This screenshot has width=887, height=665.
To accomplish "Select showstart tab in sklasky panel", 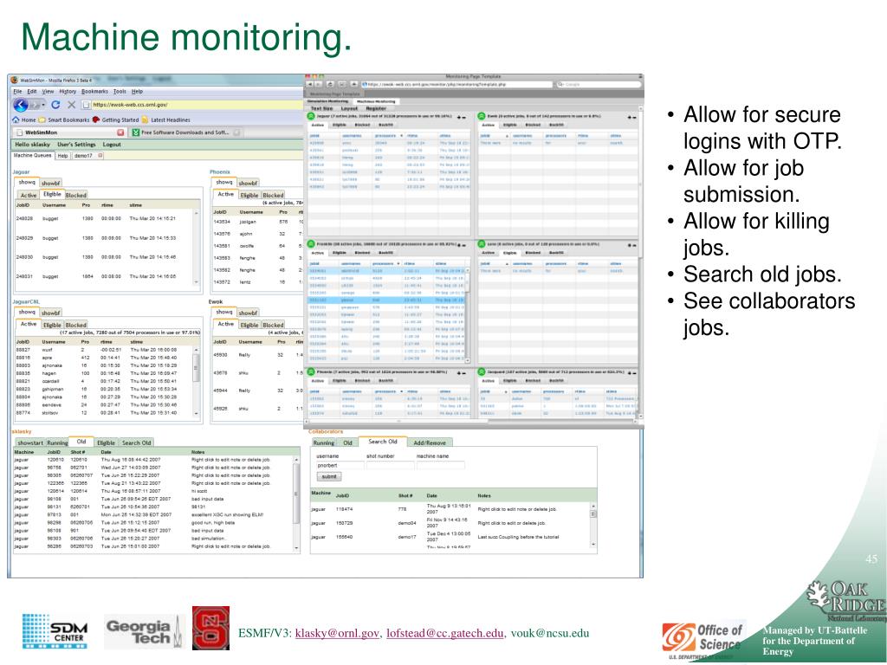I will pos(29,442).
